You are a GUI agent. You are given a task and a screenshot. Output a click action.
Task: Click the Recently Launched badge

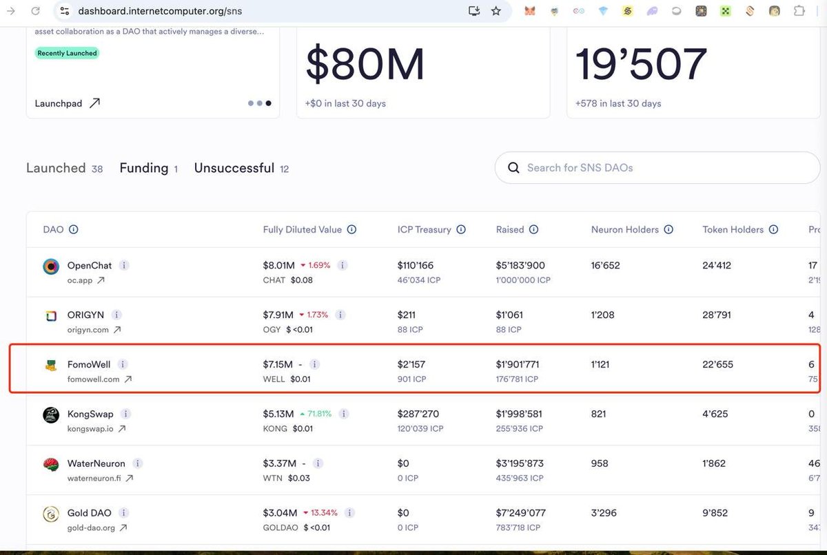[x=68, y=53]
